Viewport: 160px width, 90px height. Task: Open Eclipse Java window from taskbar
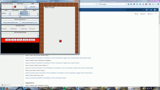click(43, 88)
